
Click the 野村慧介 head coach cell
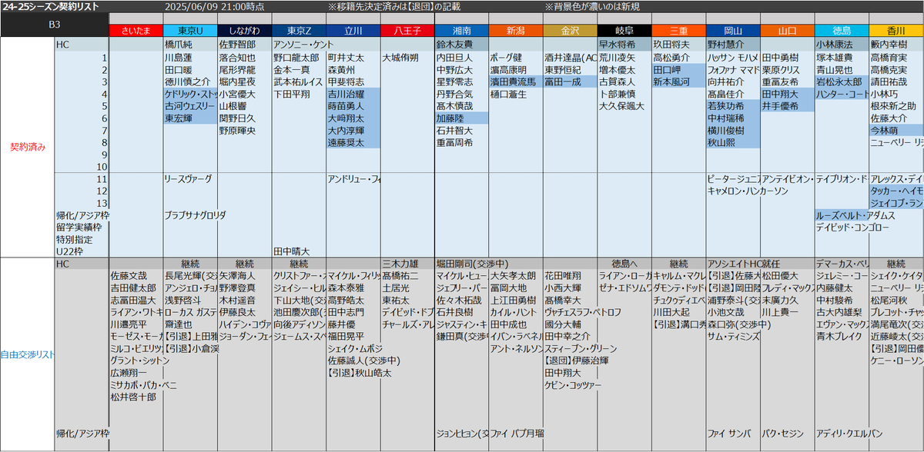tap(732, 45)
